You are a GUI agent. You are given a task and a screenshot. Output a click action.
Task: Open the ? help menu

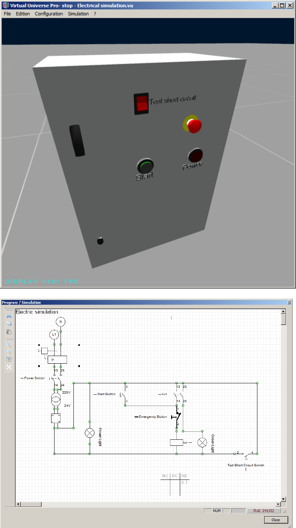(x=95, y=14)
